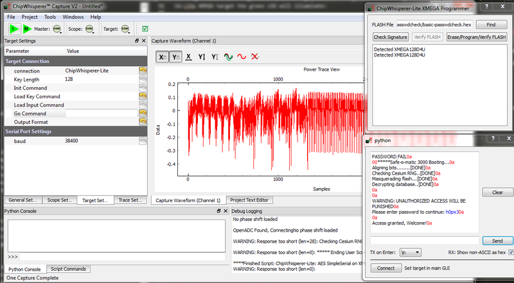Toggle the X axis lock button
This screenshot has width=514, height=283.
click(162, 57)
